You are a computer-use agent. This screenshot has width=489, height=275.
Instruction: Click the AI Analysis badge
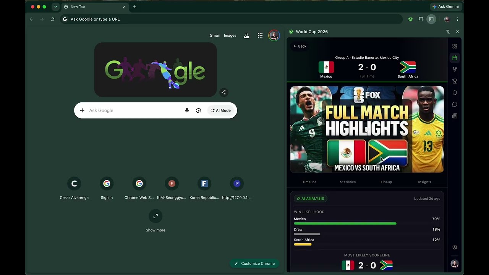click(x=311, y=199)
